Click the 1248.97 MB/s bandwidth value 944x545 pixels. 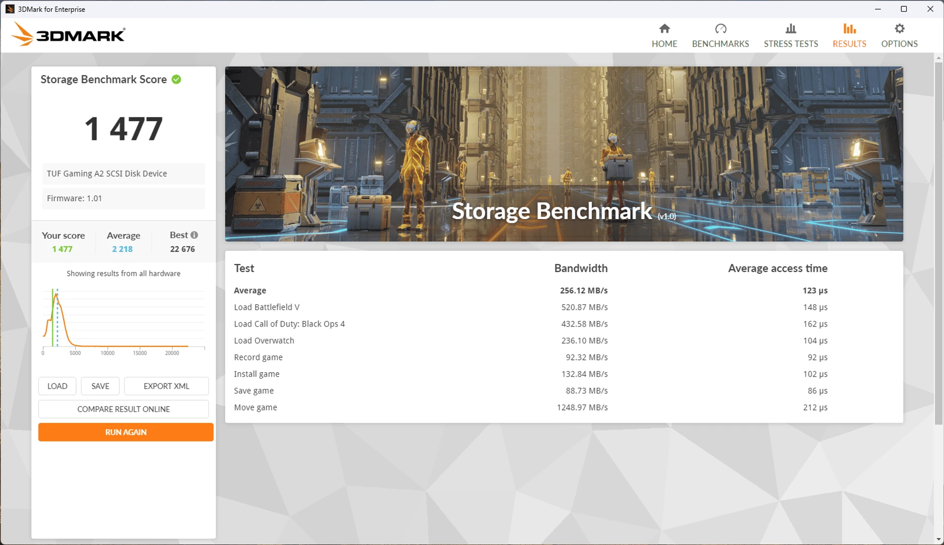(582, 408)
